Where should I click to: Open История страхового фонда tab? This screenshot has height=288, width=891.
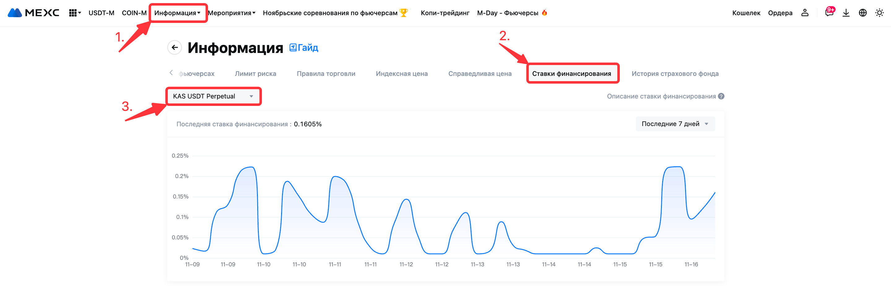click(x=675, y=73)
